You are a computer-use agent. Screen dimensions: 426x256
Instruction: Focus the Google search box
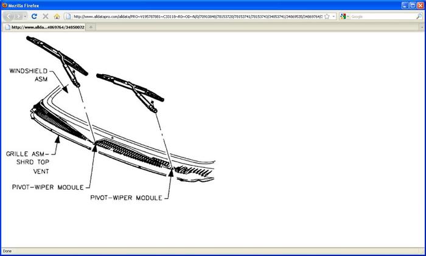click(x=383, y=16)
